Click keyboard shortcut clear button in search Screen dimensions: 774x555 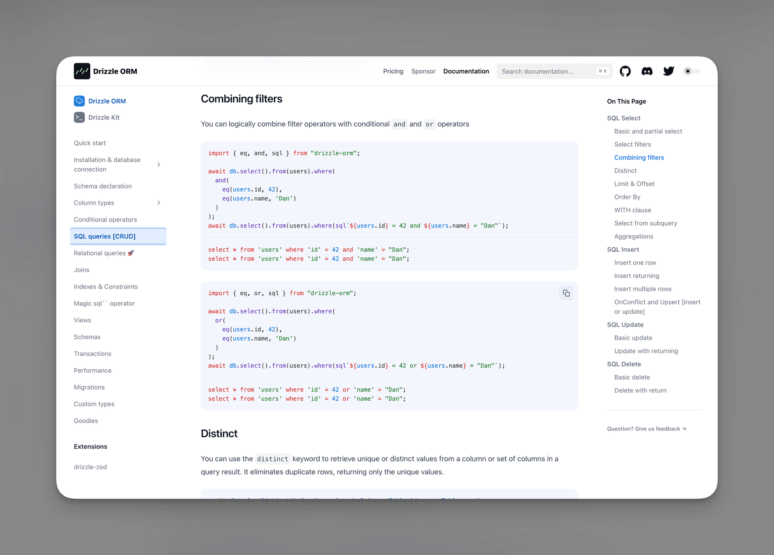(x=602, y=71)
